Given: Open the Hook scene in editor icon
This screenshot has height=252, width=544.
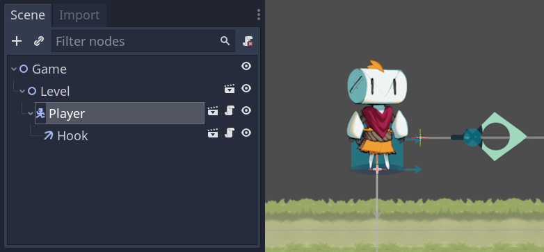Looking at the screenshot, I should (213, 133).
